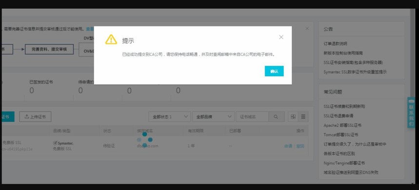
Task: Open SSL证书安装指南(包含多种服务器) link
Action: tap(353, 62)
